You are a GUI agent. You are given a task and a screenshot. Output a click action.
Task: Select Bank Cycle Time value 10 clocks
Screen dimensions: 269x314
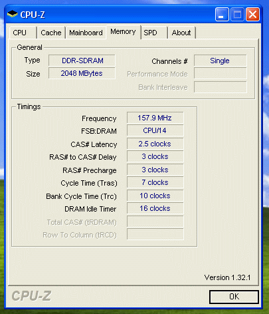[155, 196]
